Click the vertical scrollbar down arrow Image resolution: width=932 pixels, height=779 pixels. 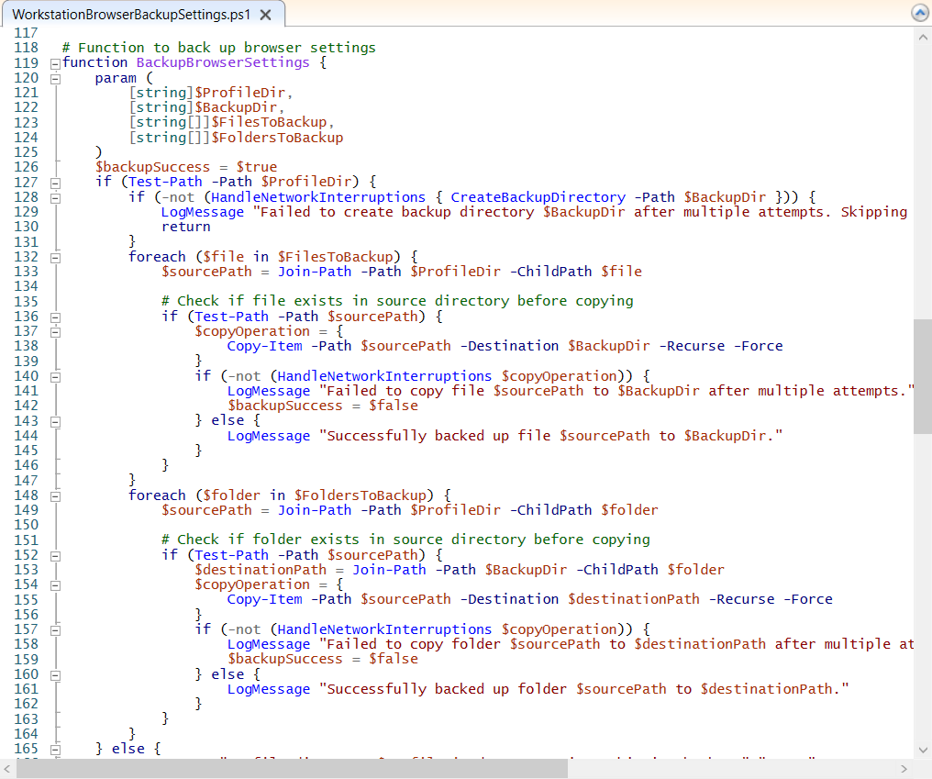click(x=923, y=750)
